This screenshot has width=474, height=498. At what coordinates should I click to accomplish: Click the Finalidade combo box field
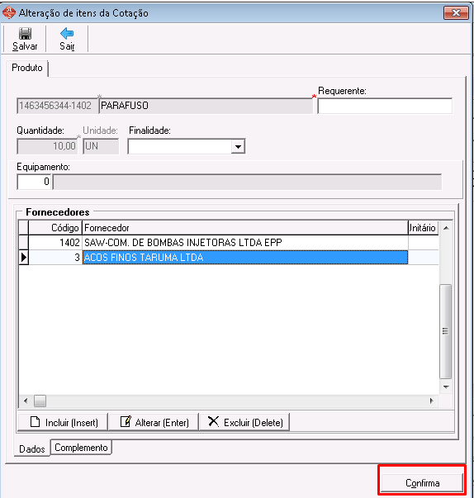[187, 146]
